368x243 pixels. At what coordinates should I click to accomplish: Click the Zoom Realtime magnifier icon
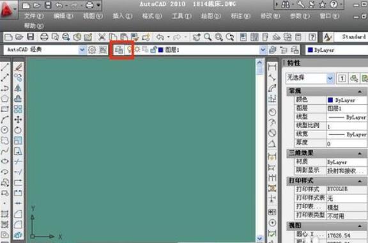[208, 37]
